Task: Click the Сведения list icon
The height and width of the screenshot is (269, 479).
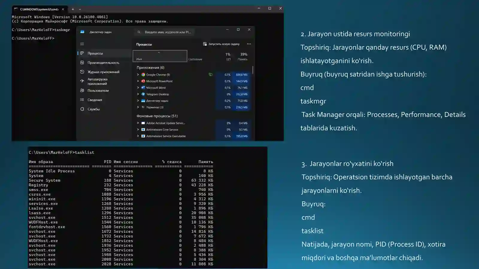Action: [x=82, y=100]
